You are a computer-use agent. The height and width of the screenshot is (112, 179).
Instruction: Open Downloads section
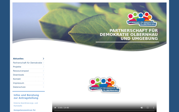point(29,75)
